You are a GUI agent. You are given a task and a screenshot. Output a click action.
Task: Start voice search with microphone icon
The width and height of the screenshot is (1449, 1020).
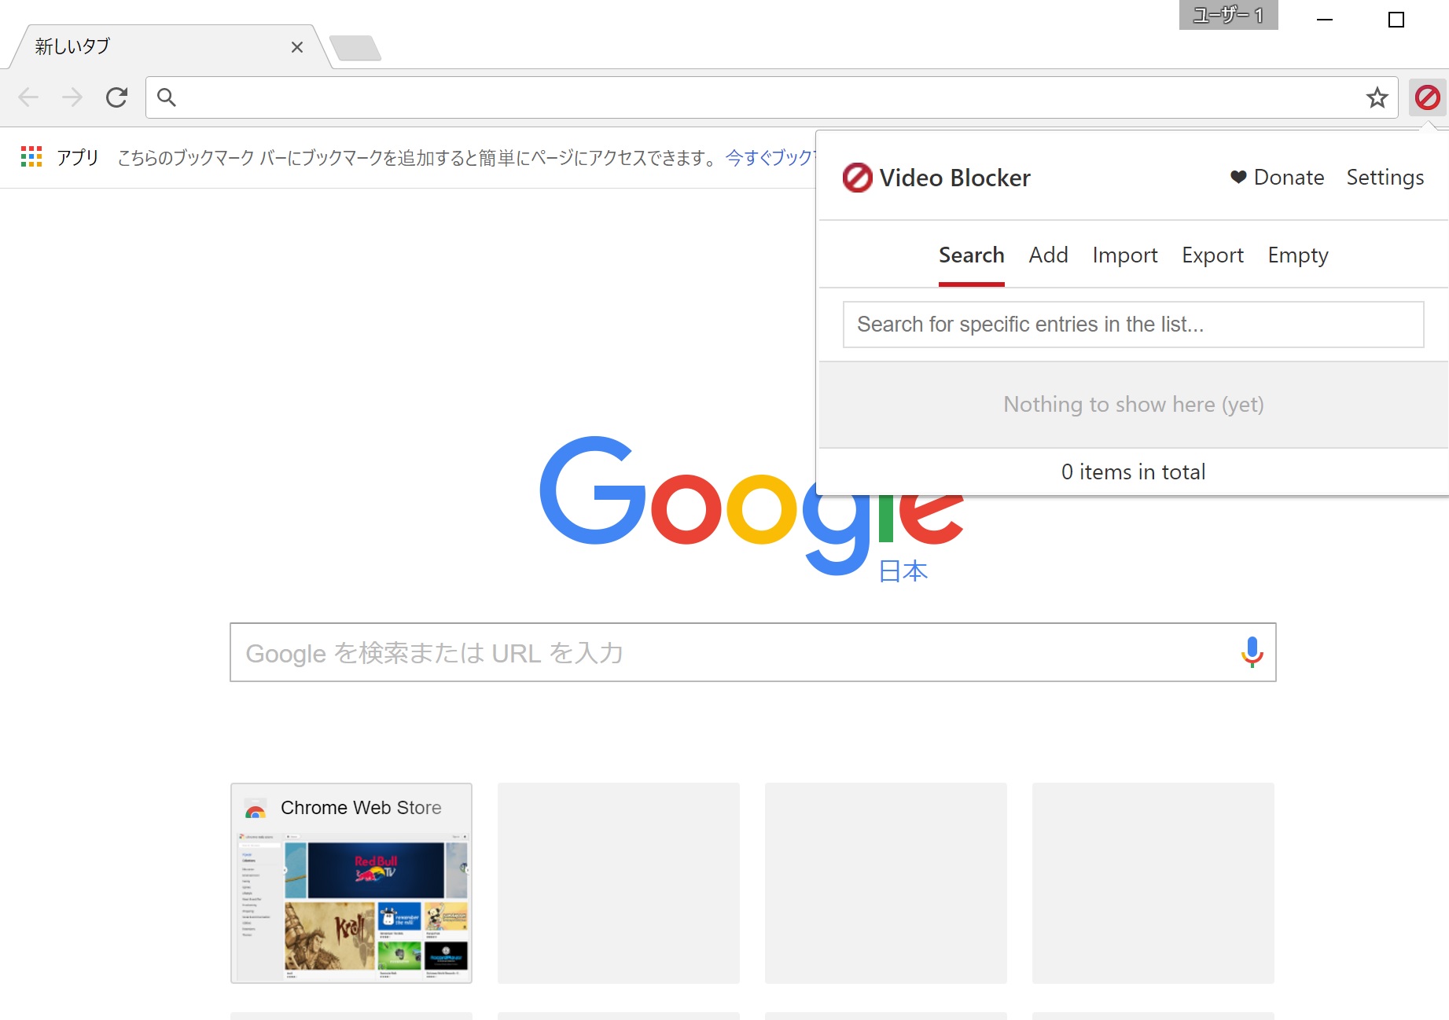click(1252, 652)
